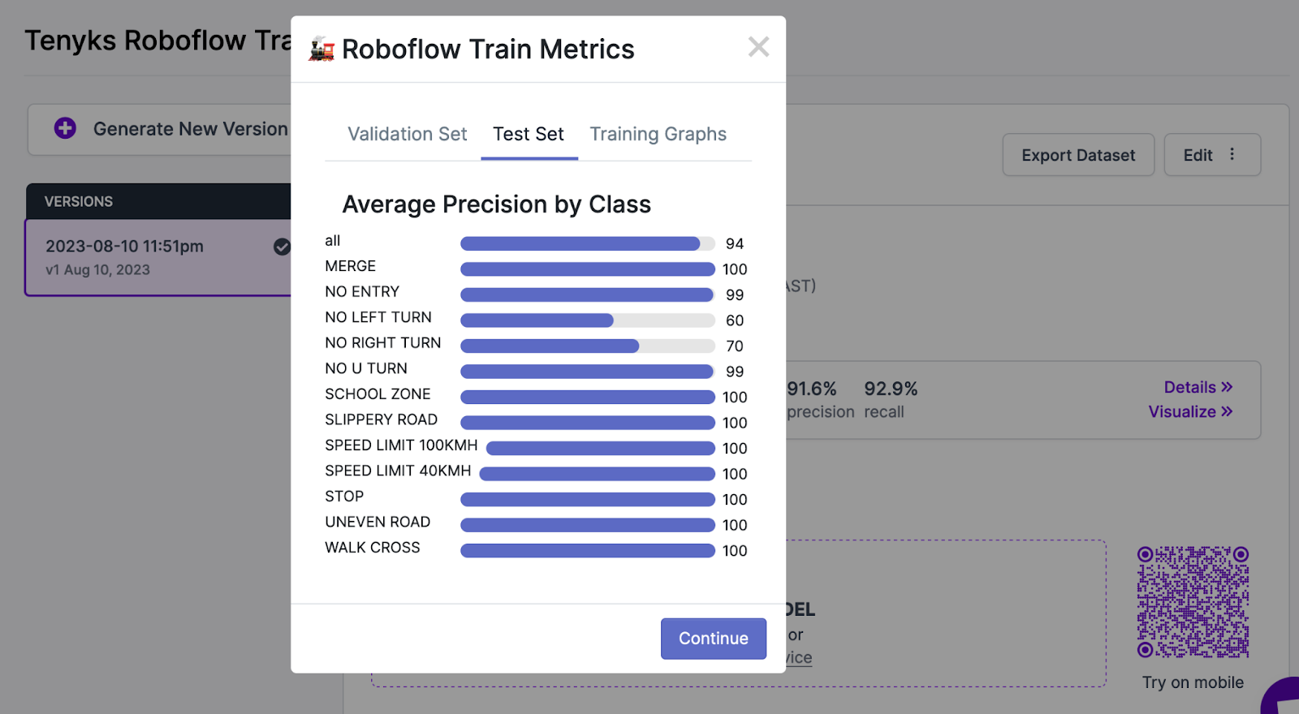This screenshot has height=714, width=1299.
Task: Click the Visualize double-chevron arrow
Action: click(x=1226, y=411)
